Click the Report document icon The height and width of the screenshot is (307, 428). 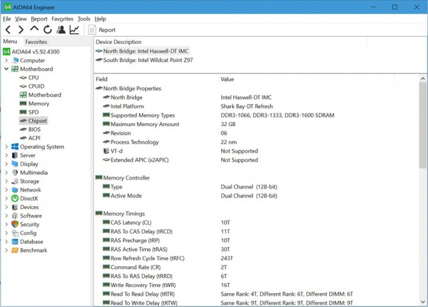[92, 29]
